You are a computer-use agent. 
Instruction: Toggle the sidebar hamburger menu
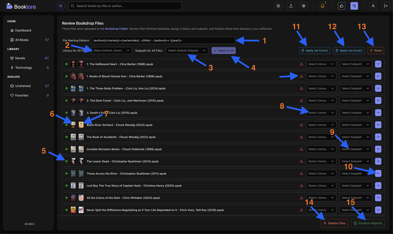tap(61, 6)
